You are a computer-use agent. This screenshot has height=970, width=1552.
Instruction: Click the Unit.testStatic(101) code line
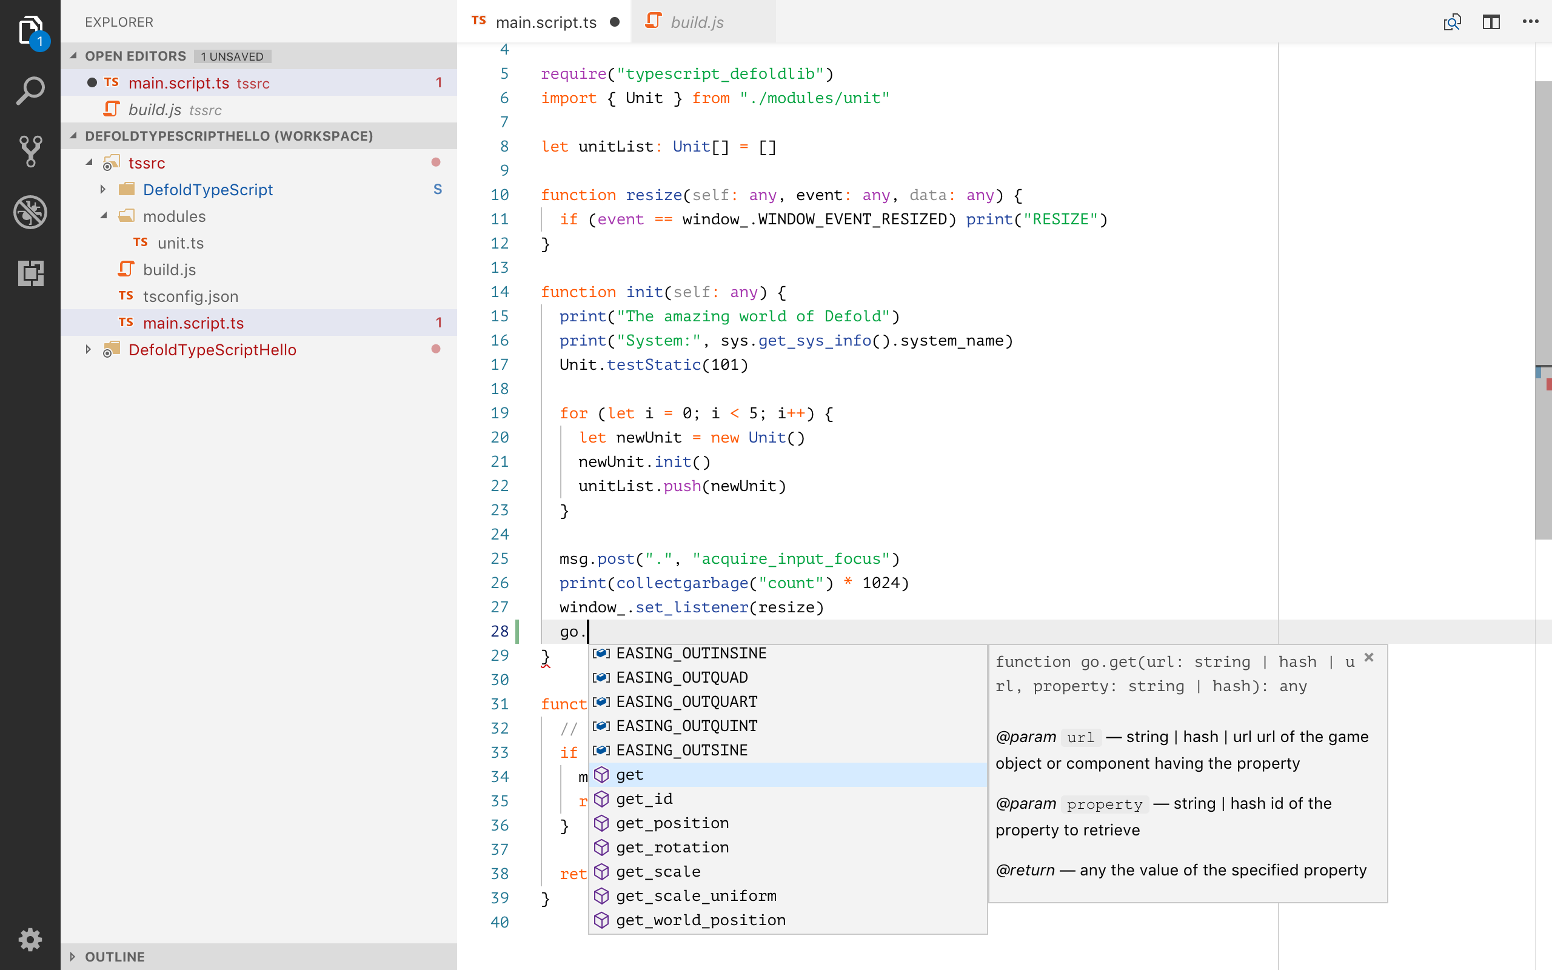pos(654,364)
